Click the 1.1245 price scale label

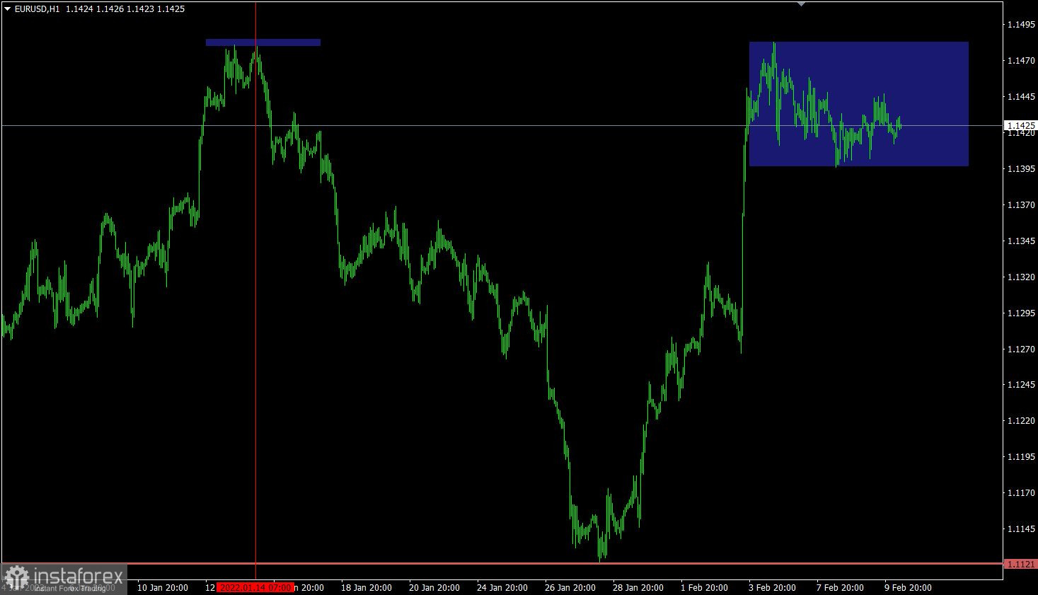point(1021,385)
